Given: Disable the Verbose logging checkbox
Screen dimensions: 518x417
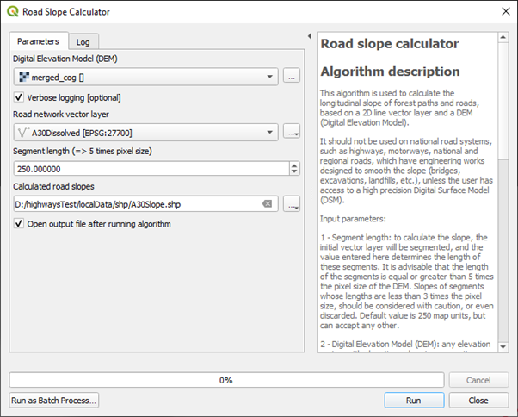Looking at the screenshot, I should tap(19, 97).
